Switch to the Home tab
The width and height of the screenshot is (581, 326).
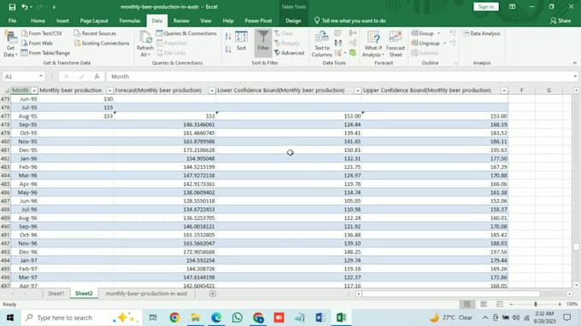coord(38,20)
